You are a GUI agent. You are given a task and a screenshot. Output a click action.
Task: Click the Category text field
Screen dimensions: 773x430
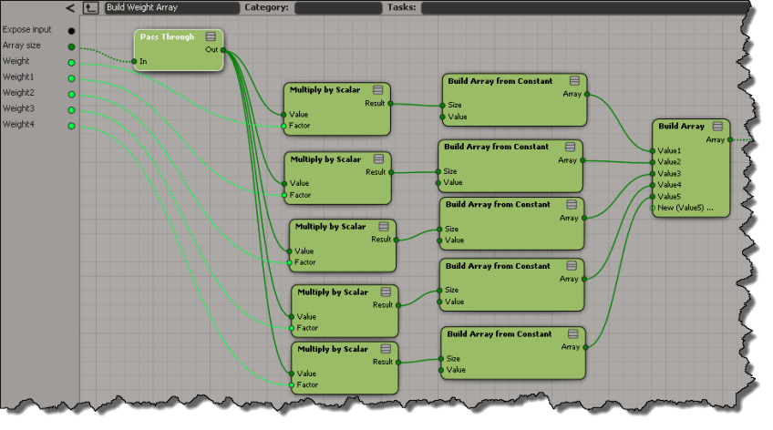tap(337, 7)
